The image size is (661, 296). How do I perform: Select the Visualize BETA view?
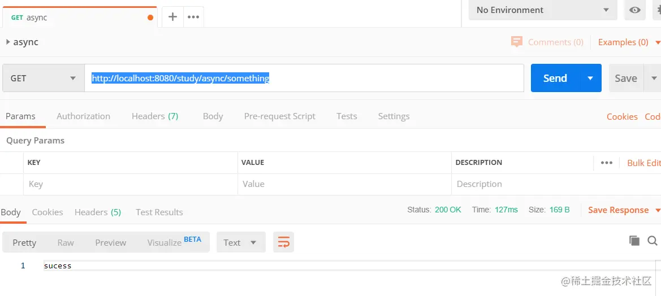click(174, 242)
